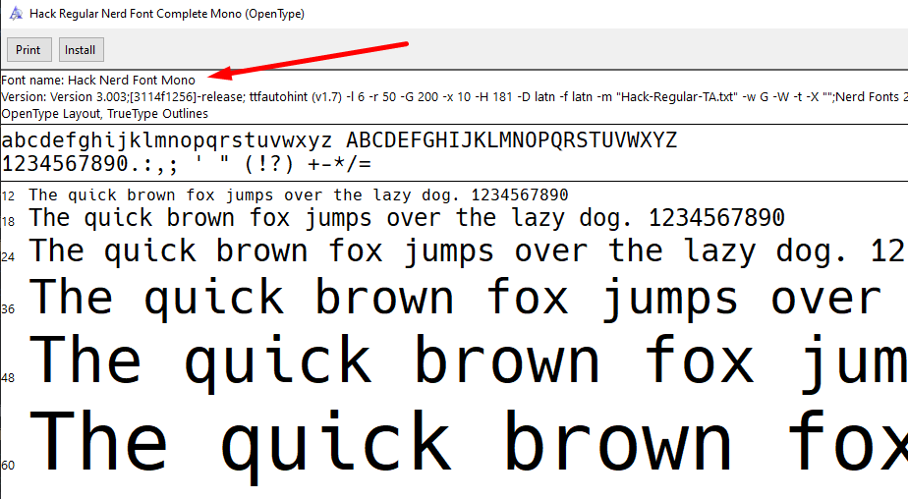The width and height of the screenshot is (908, 499).
Task: Click the 12-point quick brown fox sample
Action: (298, 195)
